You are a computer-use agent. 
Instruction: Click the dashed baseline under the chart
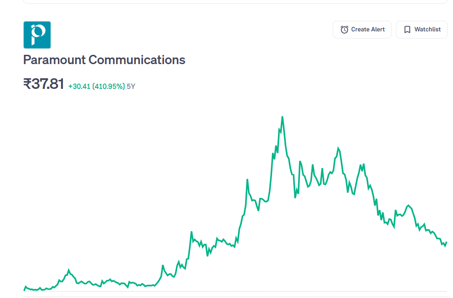234,291
